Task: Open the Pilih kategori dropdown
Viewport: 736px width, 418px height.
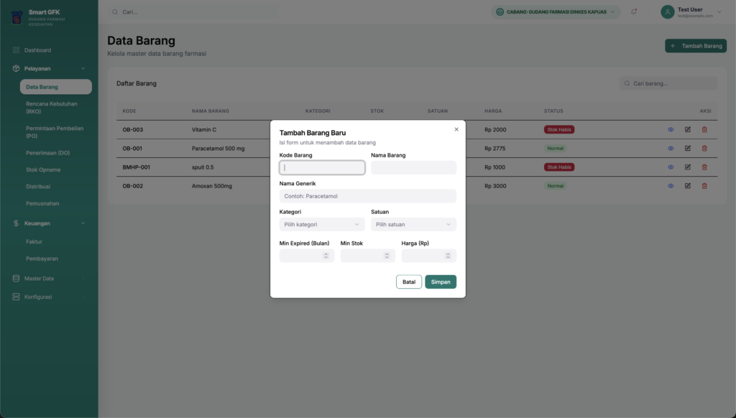Action: click(322, 224)
